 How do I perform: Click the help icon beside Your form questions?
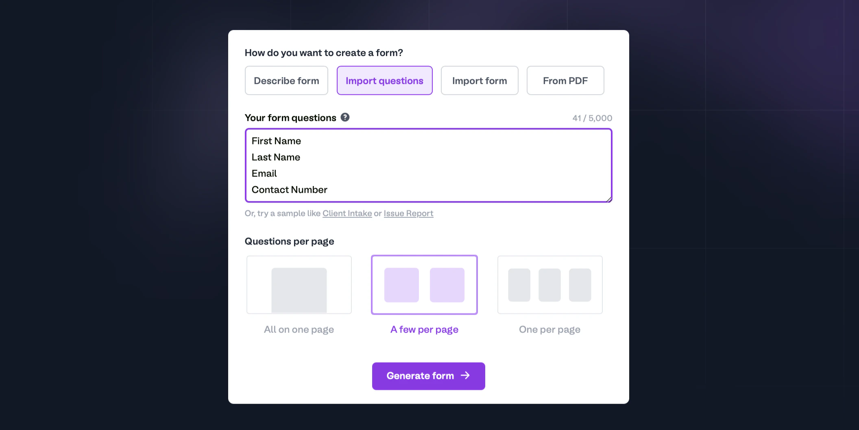344,117
